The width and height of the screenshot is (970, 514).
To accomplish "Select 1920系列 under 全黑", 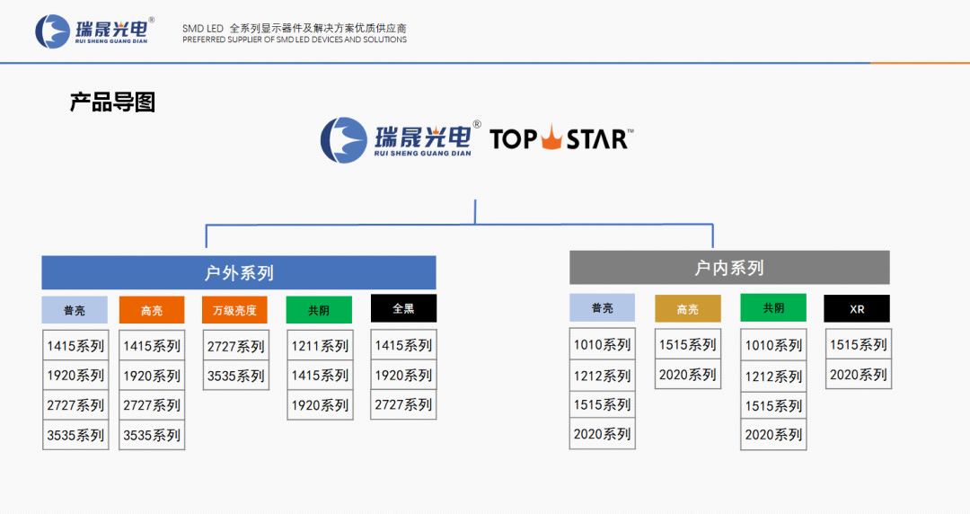I will (403, 375).
